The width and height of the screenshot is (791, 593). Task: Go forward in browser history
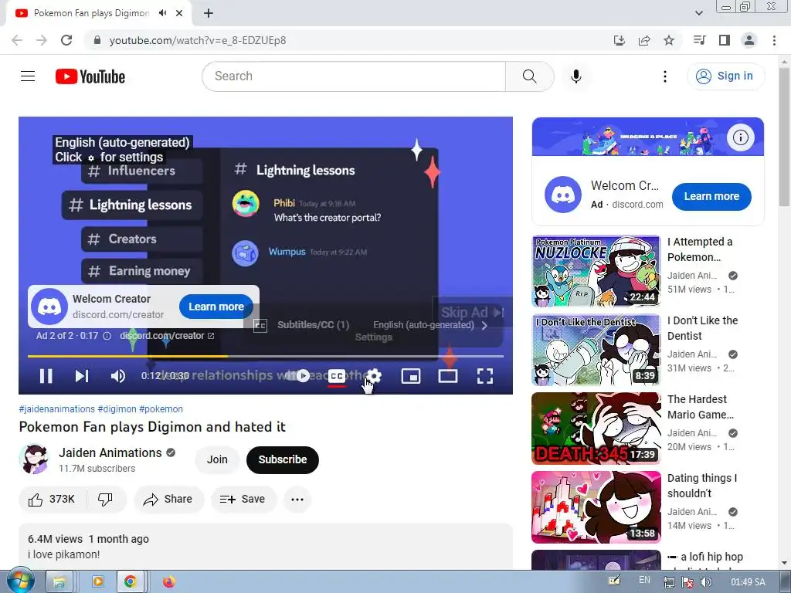(42, 40)
